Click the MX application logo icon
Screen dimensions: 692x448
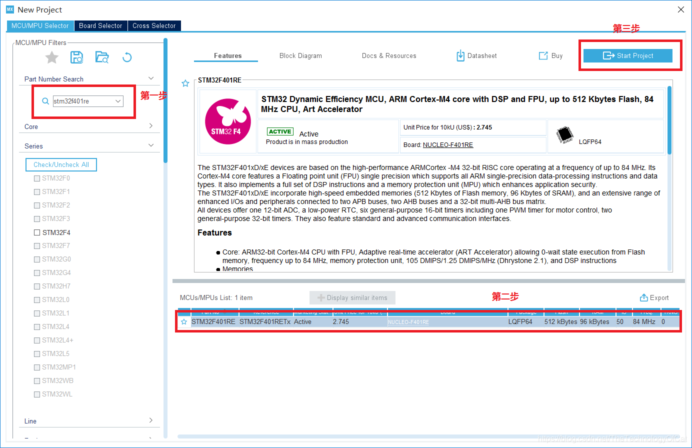(x=10, y=9)
